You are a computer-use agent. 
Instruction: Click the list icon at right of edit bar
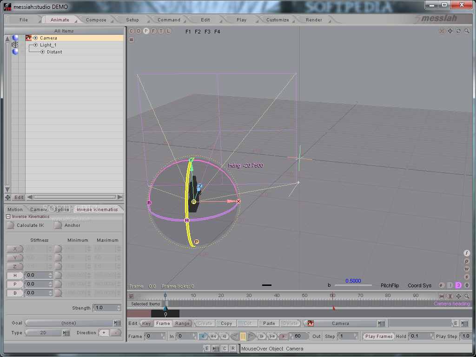(x=464, y=324)
